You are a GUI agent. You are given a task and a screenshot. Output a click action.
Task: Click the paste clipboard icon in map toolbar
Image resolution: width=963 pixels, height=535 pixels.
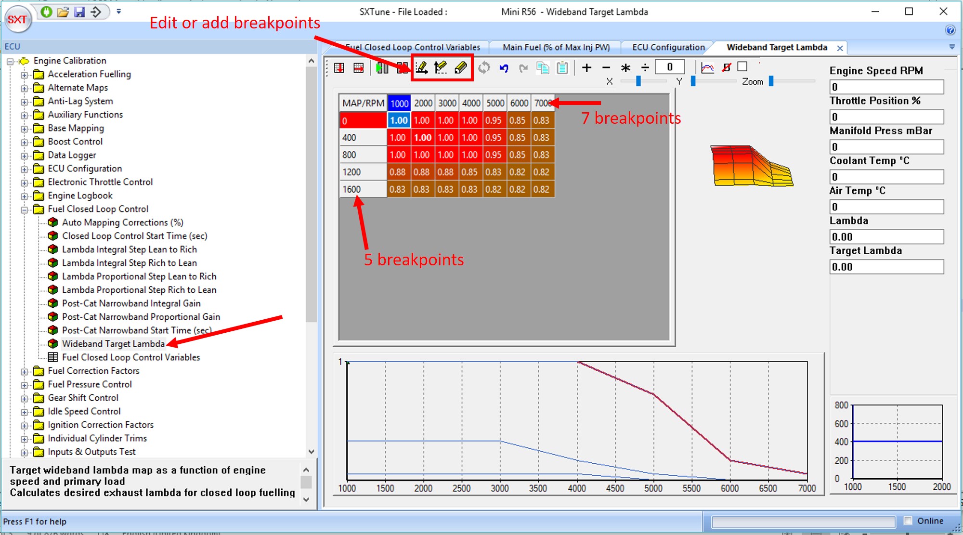pos(562,68)
